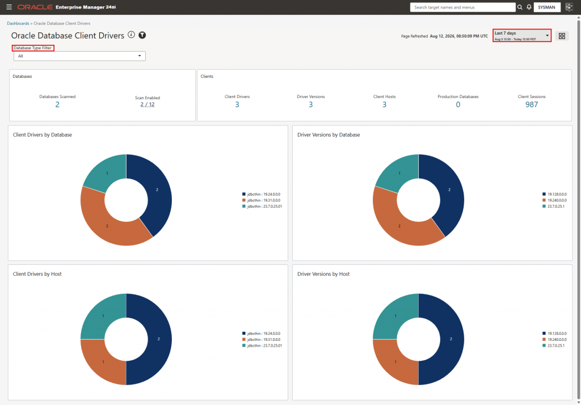The width and height of the screenshot is (581, 405).
Task: Click the Client Sessions count 987
Action: click(531, 104)
